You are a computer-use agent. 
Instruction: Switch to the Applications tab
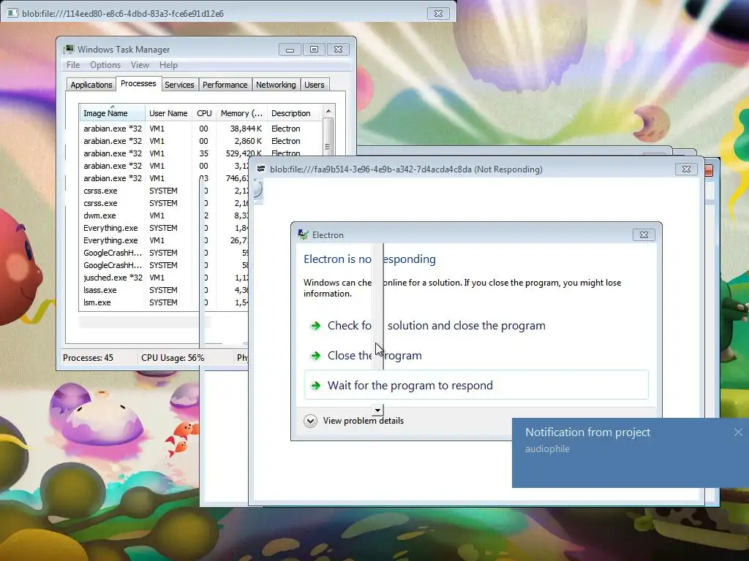[x=91, y=85]
